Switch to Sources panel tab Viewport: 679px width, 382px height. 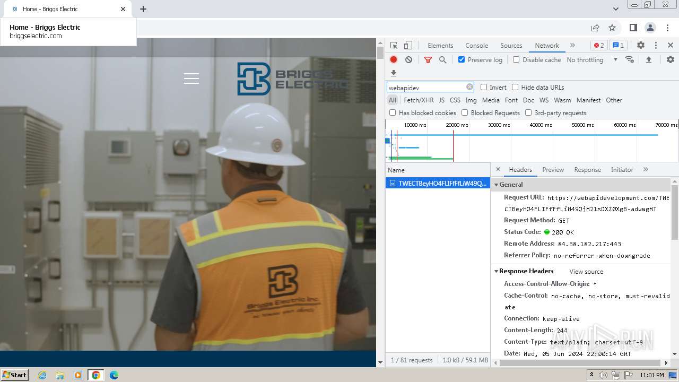coord(511,46)
